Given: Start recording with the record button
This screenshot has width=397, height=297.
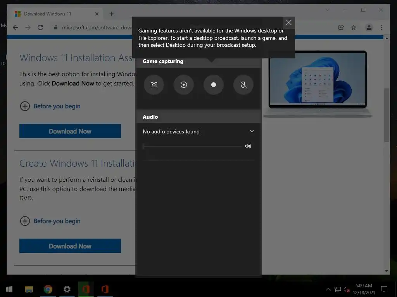Looking at the screenshot, I should coord(214,85).
